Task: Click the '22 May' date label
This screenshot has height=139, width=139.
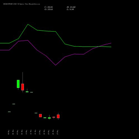Action: coord(44,132)
